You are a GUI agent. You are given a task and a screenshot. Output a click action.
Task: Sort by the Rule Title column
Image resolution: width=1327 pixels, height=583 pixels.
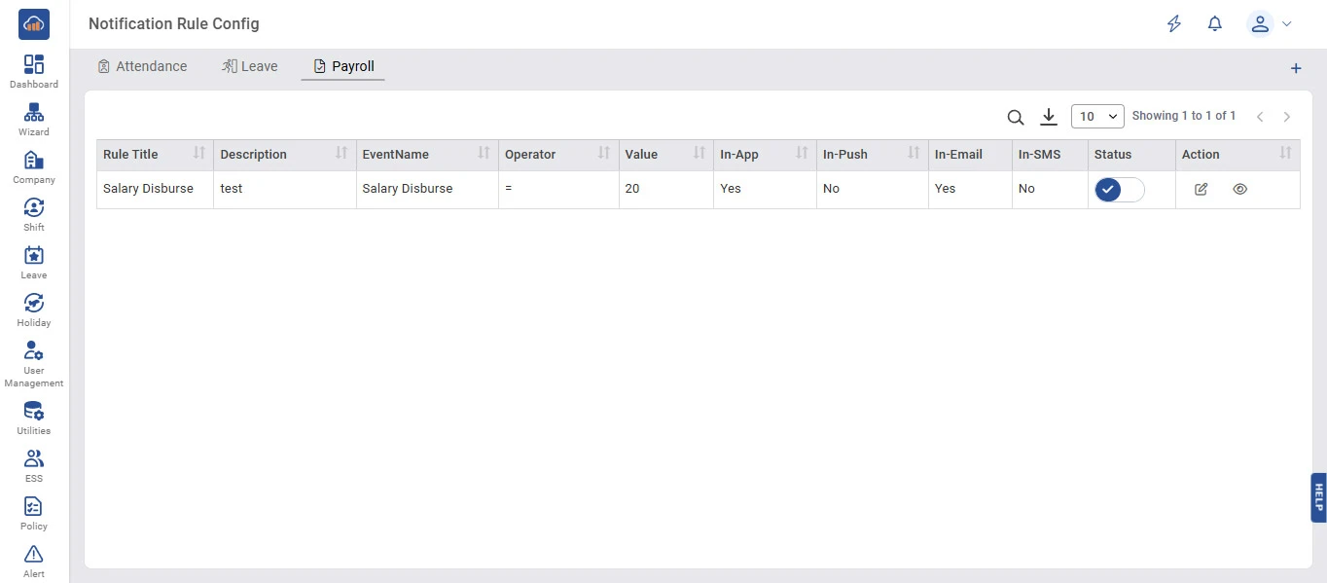[199, 154]
